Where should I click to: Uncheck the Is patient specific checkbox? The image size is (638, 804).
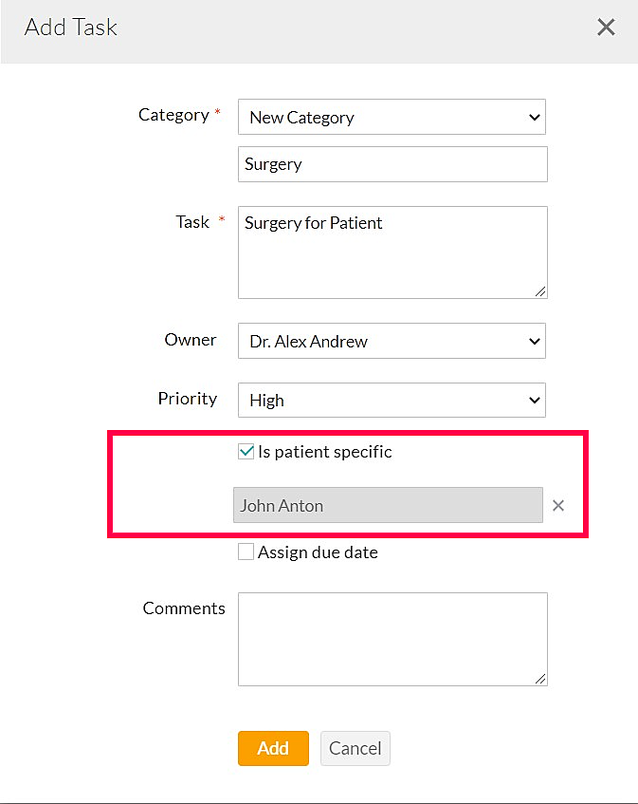(246, 451)
